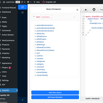Expand allPaColor field

pyautogui.click(x=35, y=34)
